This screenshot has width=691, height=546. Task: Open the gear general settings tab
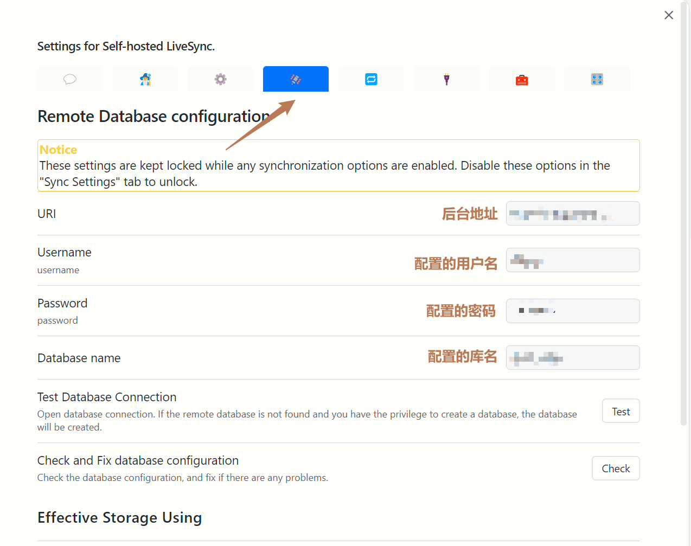pos(220,79)
